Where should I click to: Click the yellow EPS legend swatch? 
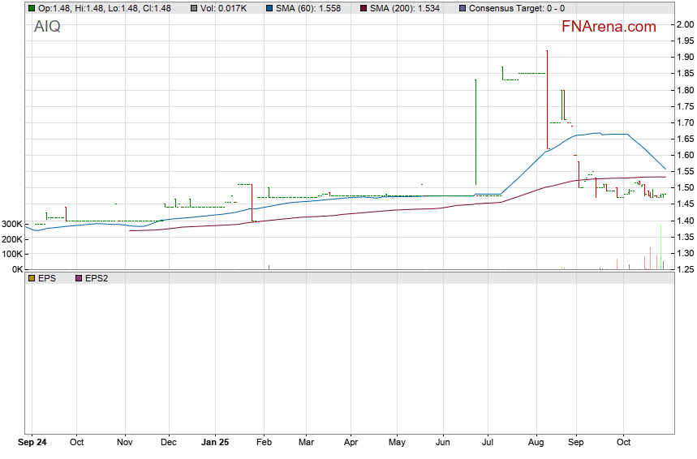(31, 278)
